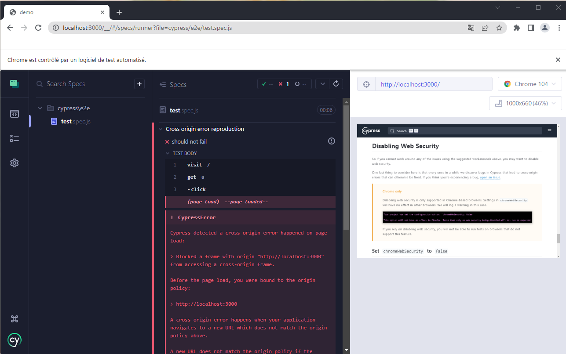This screenshot has height=354, width=566.
Task: Click the AUT URL field http://localhost:3000/
Action: click(433, 84)
